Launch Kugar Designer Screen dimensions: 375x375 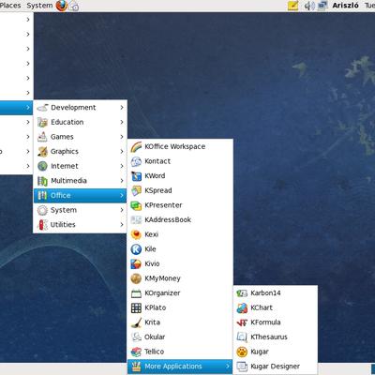[276, 367]
